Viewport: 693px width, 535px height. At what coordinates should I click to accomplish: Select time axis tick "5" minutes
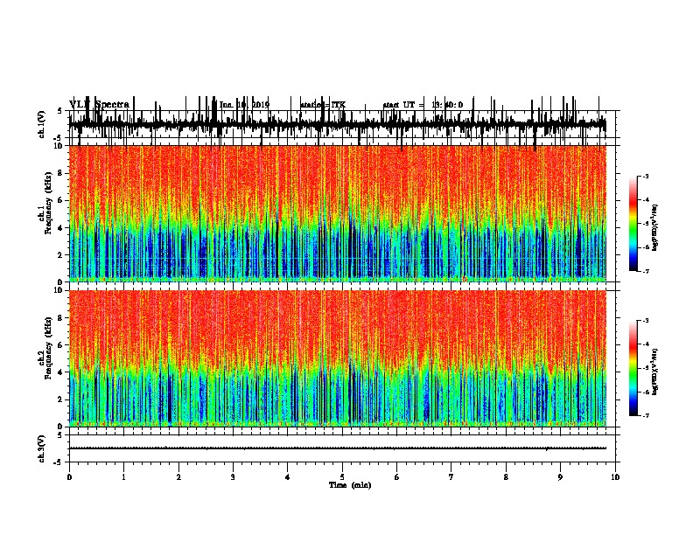342,477
